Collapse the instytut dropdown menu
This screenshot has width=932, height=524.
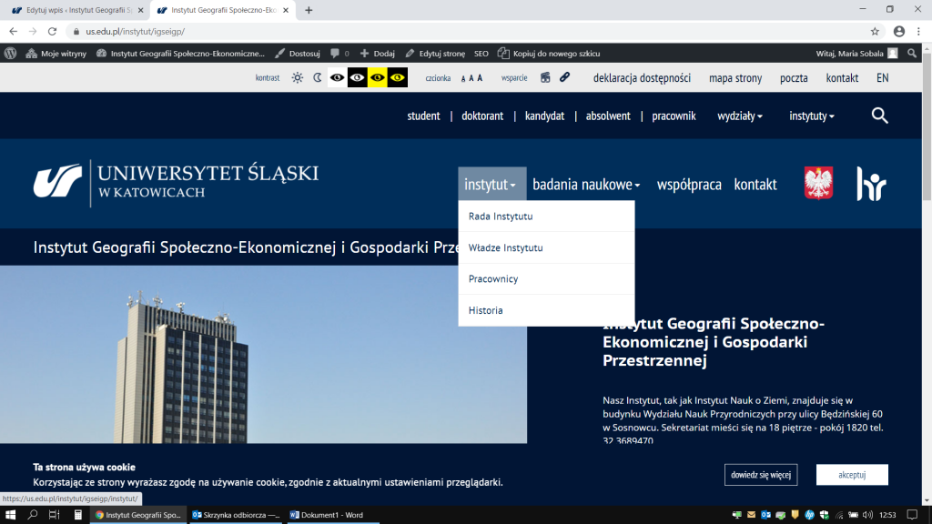(x=491, y=184)
